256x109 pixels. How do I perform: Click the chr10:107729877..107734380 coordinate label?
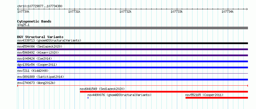coord(40,6)
